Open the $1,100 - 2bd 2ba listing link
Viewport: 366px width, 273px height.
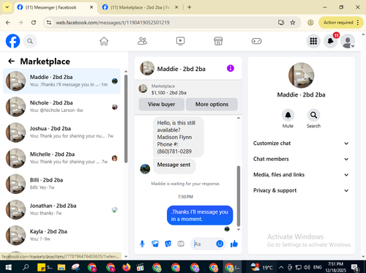(x=169, y=93)
